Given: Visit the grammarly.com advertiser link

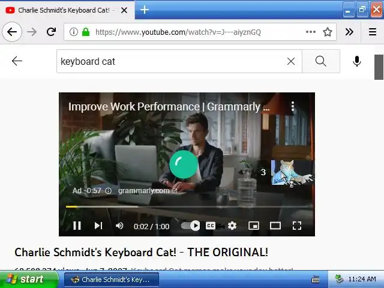Looking at the screenshot, I should [148, 191].
